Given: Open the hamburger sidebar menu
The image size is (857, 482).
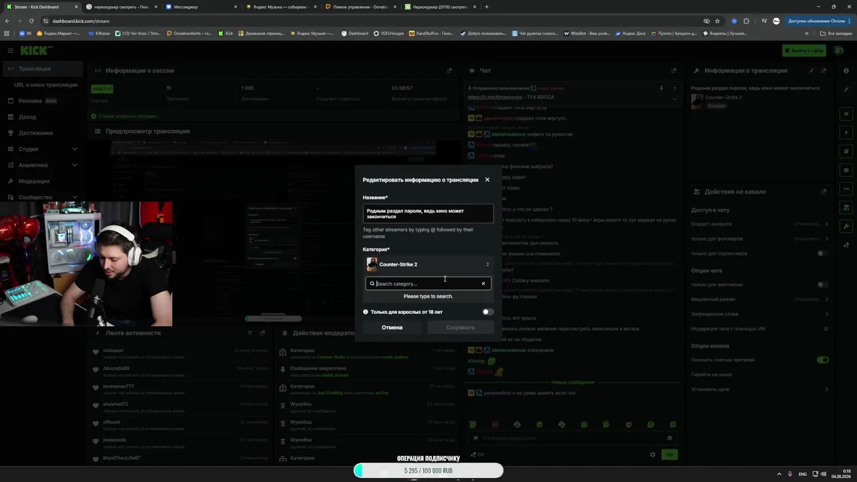Looking at the screenshot, I should point(11,50).
